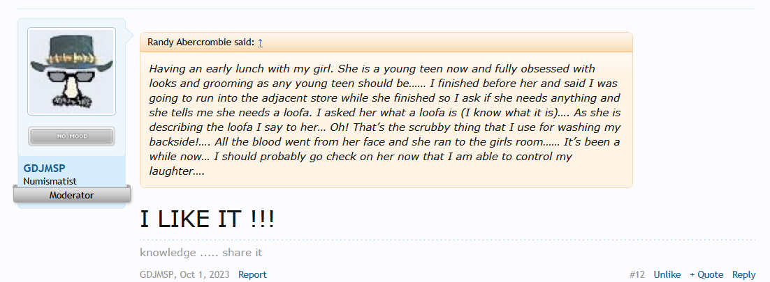Click the 'Randy Abercrombie said:' quote header
The height and width of the screenshot is (282, 770).
(x=201, y=42)
